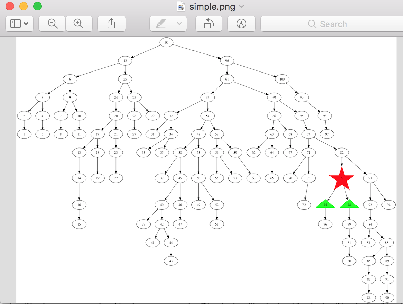Toggle the sidebar view button
Image resolution: width=403 pixels, height=304 pixels.
pyautogui.click(x=19, y=24)
